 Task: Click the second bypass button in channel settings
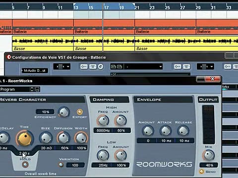(178, 67)
